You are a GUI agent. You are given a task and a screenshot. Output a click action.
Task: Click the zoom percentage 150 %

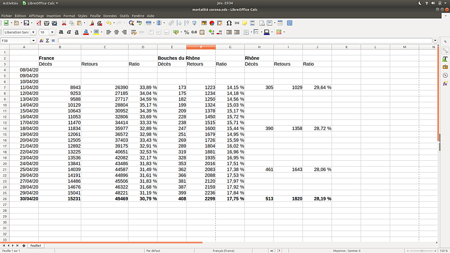444,251
